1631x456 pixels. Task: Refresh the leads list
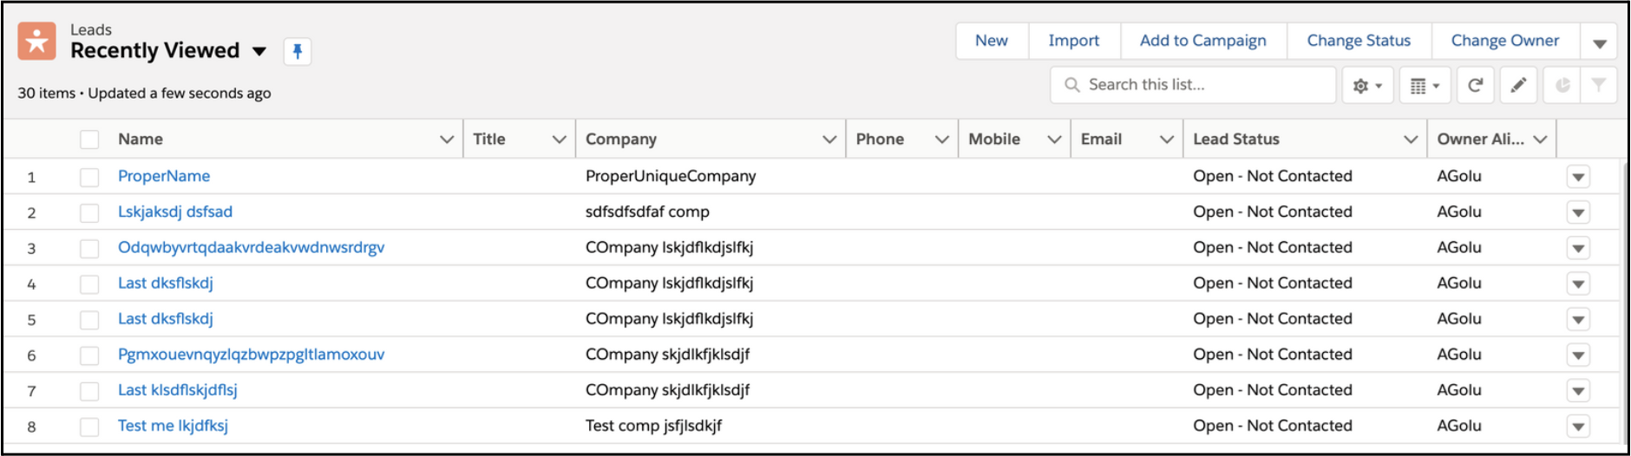[x=1475, y=85]
